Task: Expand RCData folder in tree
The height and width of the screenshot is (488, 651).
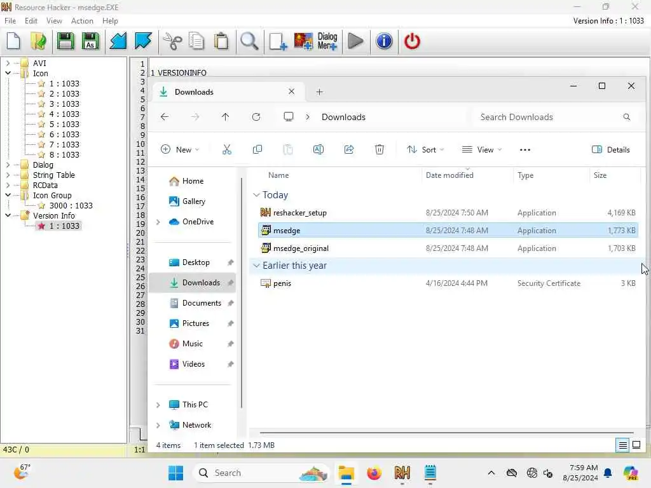Action: pos(8,185)
